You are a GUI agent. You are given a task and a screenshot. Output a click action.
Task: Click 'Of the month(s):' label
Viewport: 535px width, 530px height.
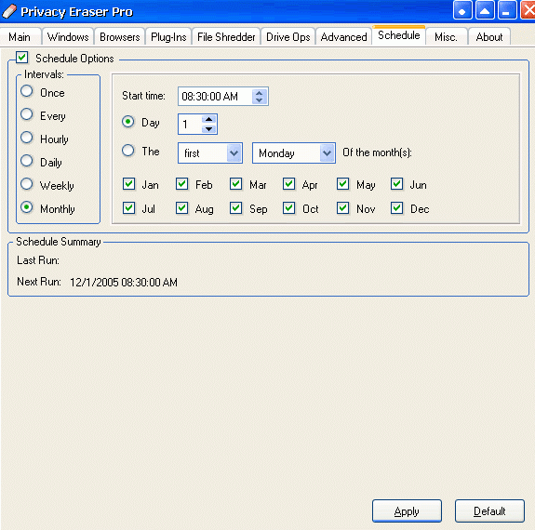[x=377, y=152]
